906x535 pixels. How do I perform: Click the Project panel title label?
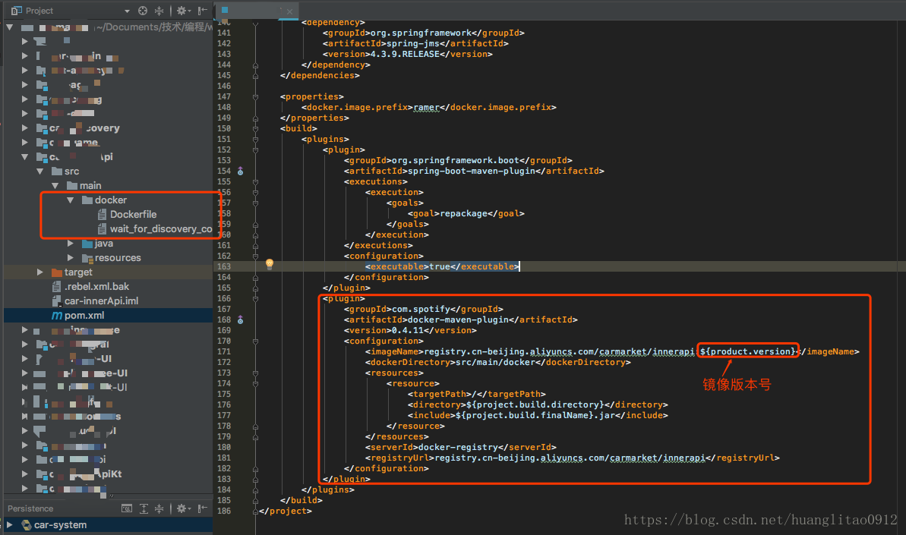(x=39, y=11)
